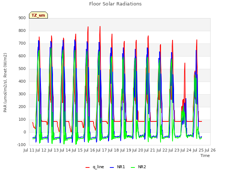This screenshot has width=232, height=174.
Task: Click the Jul 20 x-axis tick label
Action: (138, 150)
